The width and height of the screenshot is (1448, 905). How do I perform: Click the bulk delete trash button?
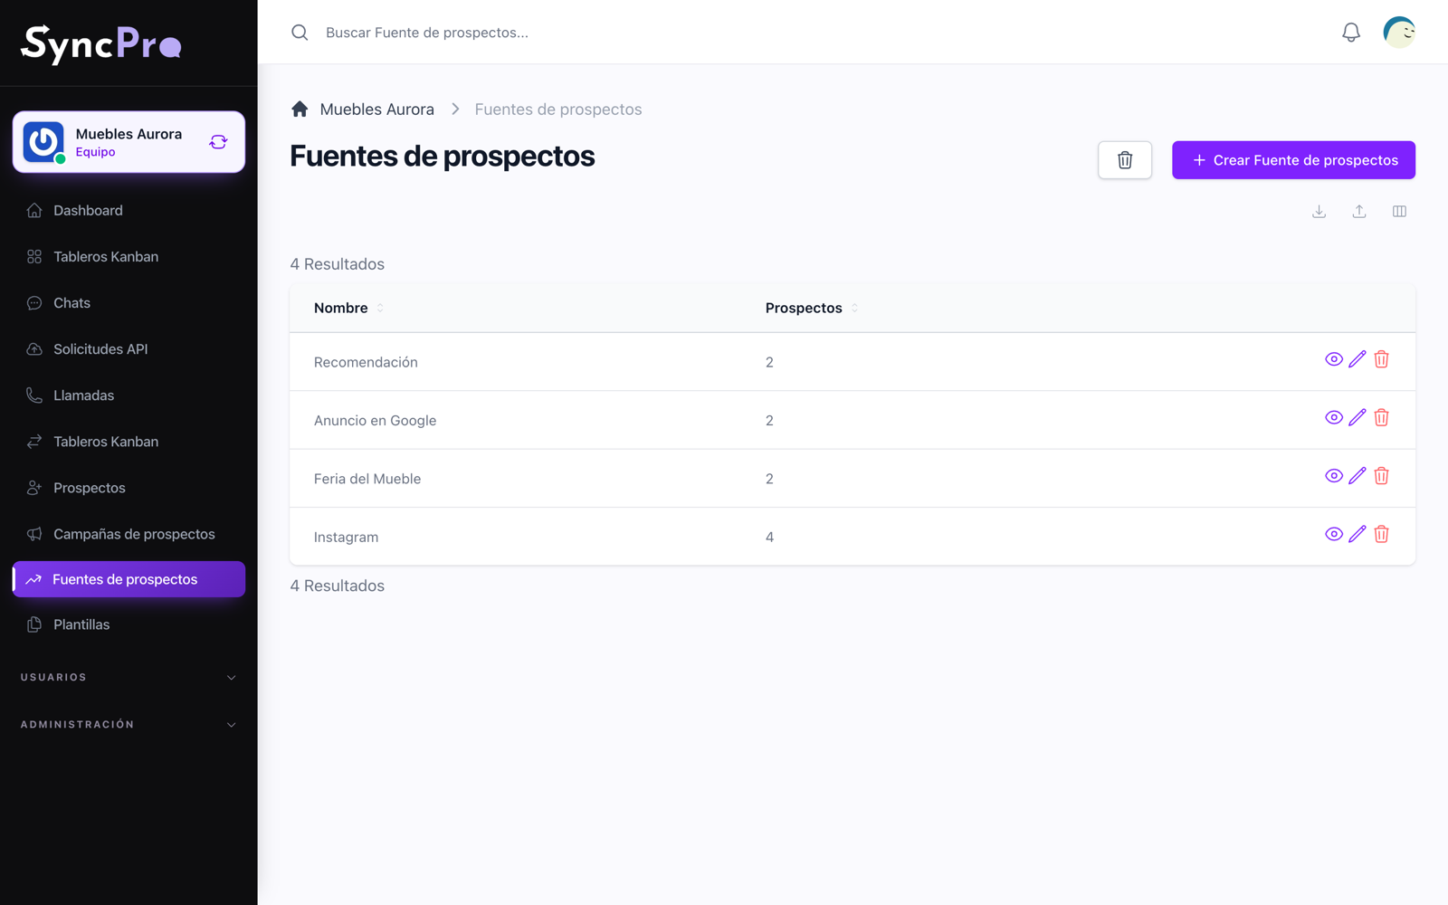1125,160
